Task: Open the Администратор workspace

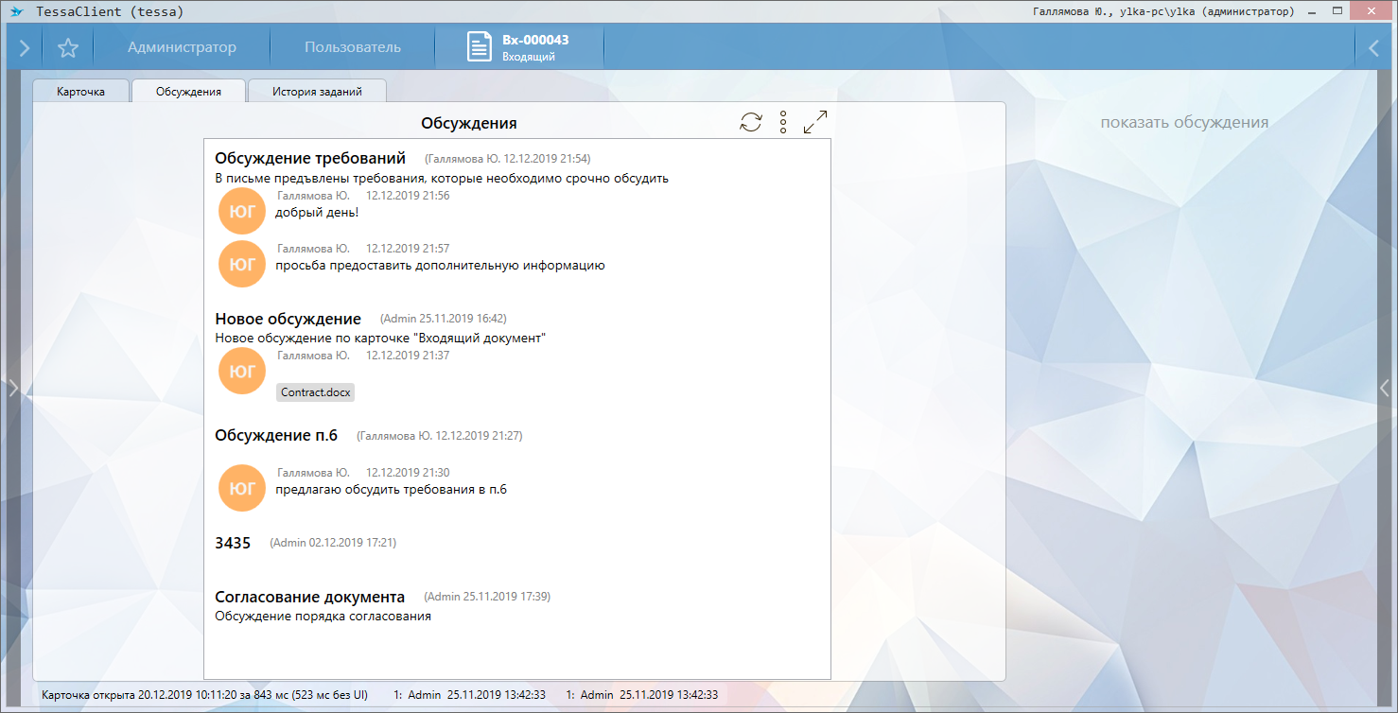Action: click(x=182, y=47)
